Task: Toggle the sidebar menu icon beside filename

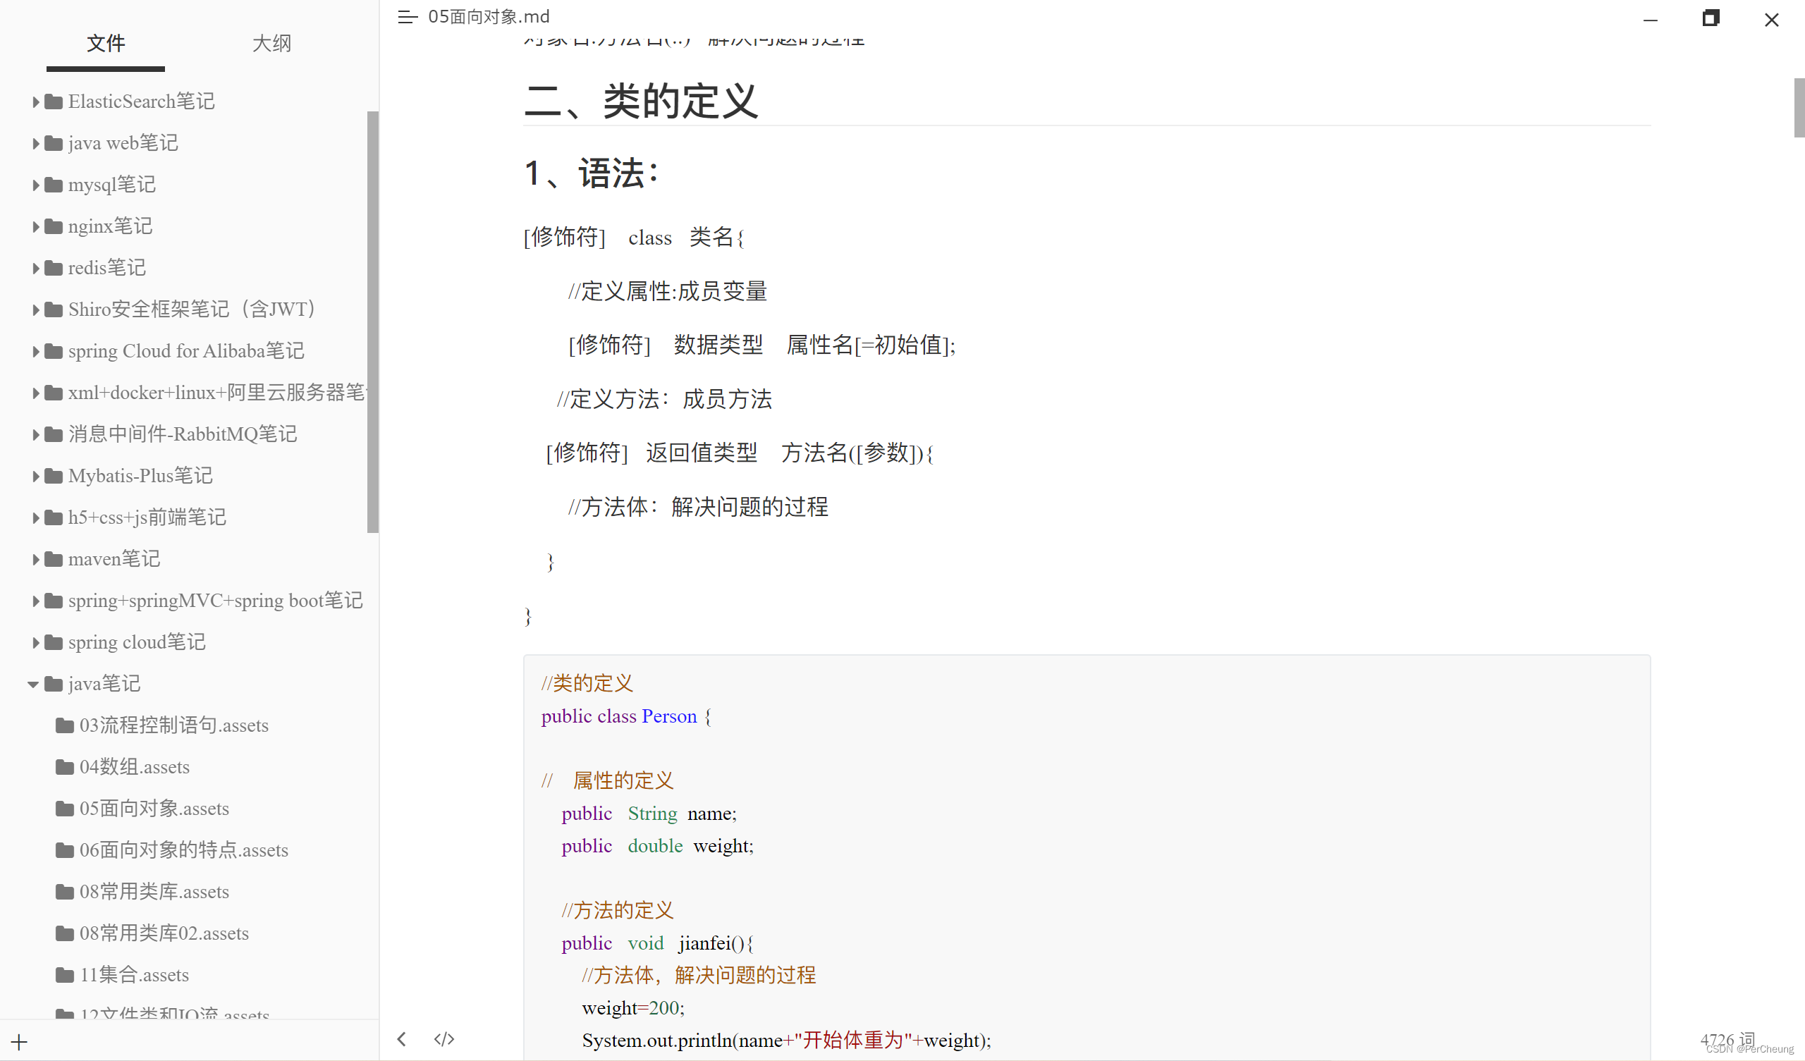Action: (408, 17)
